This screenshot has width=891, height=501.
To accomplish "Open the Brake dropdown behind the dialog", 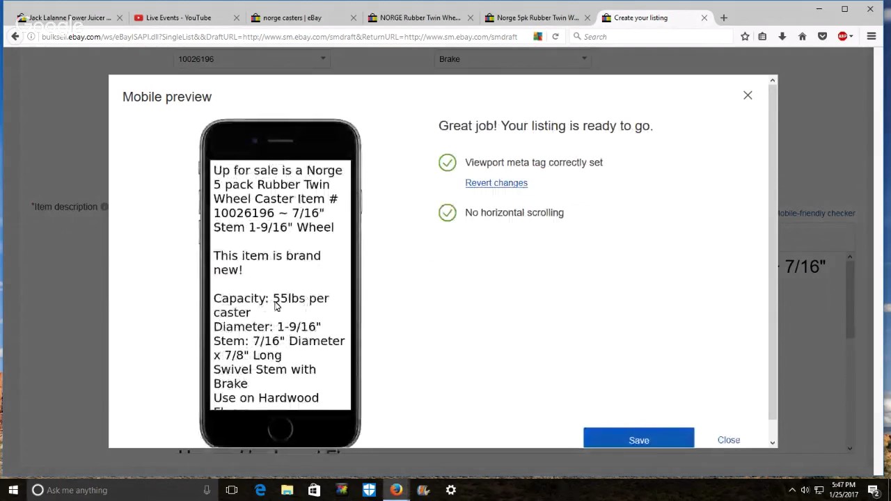I will [513, 59].
